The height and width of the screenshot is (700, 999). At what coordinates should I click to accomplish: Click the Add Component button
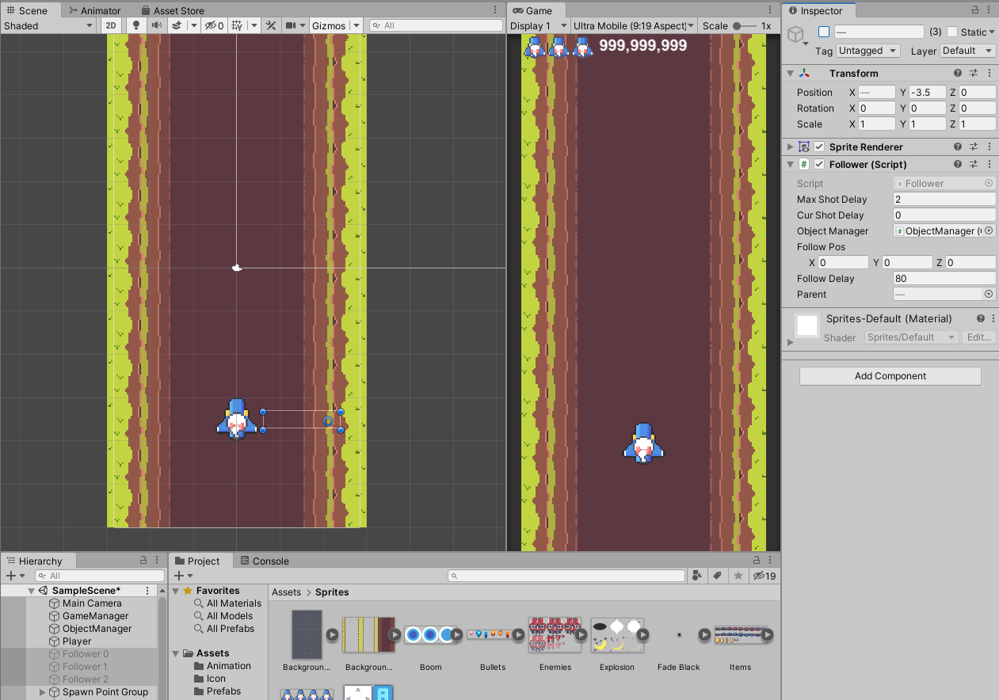[x=890, y=376]
